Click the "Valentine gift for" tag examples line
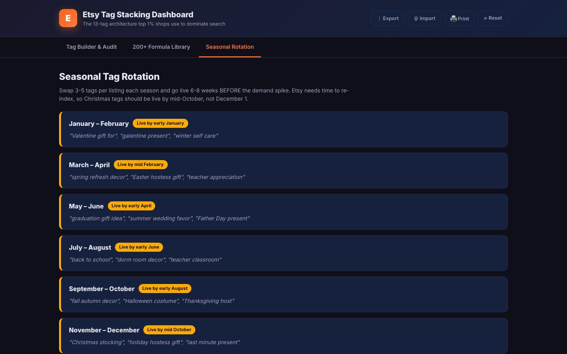Screen dimensions: 567x354 tap(144, 136)
